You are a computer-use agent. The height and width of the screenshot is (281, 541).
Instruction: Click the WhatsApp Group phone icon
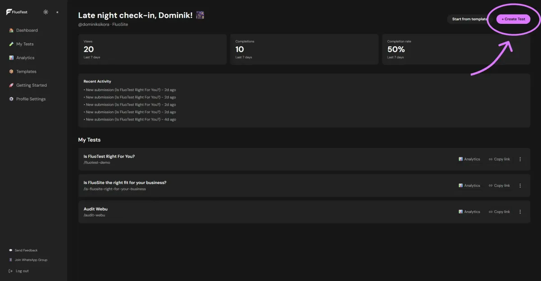click(11, 260)
